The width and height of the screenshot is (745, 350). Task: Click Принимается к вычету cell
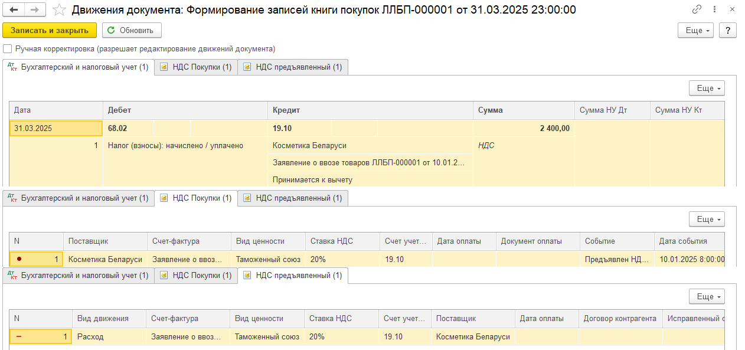(x=370, y=179)
